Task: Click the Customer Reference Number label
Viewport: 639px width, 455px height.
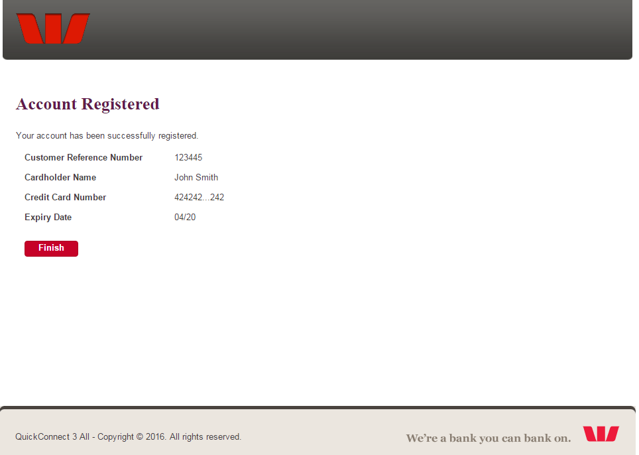Action: 83,157
